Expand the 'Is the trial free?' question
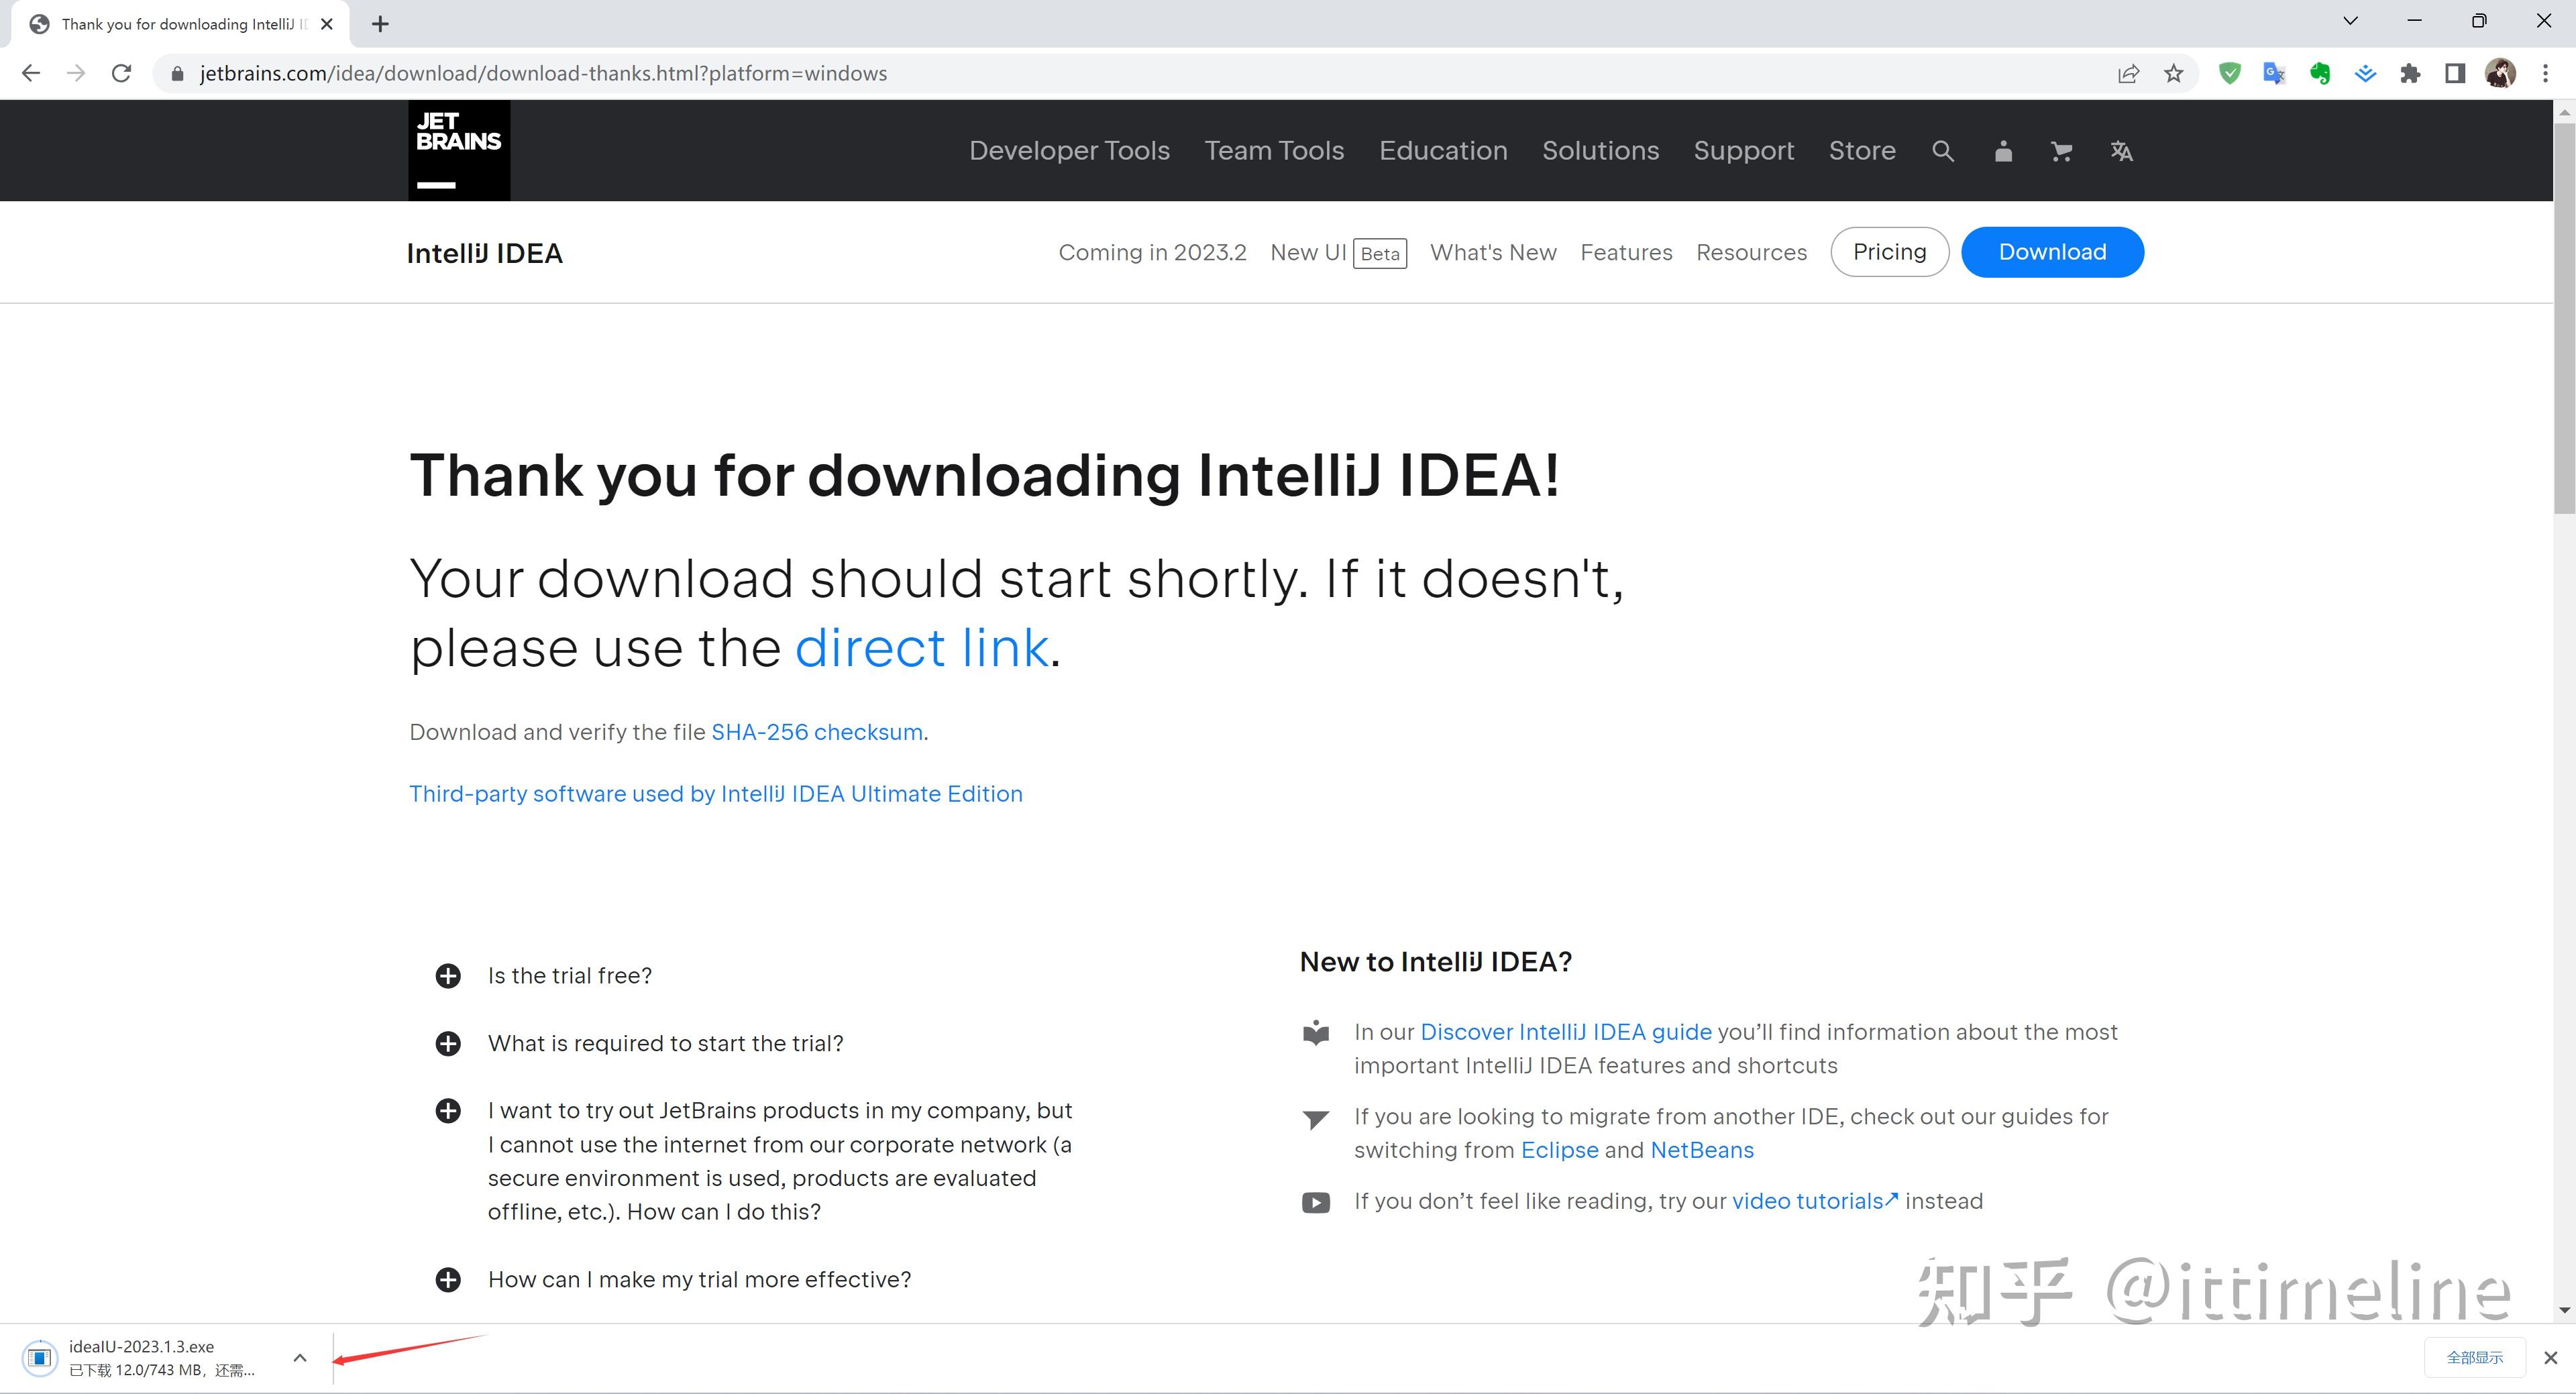 pyautogui.click(x=448, y=975)
